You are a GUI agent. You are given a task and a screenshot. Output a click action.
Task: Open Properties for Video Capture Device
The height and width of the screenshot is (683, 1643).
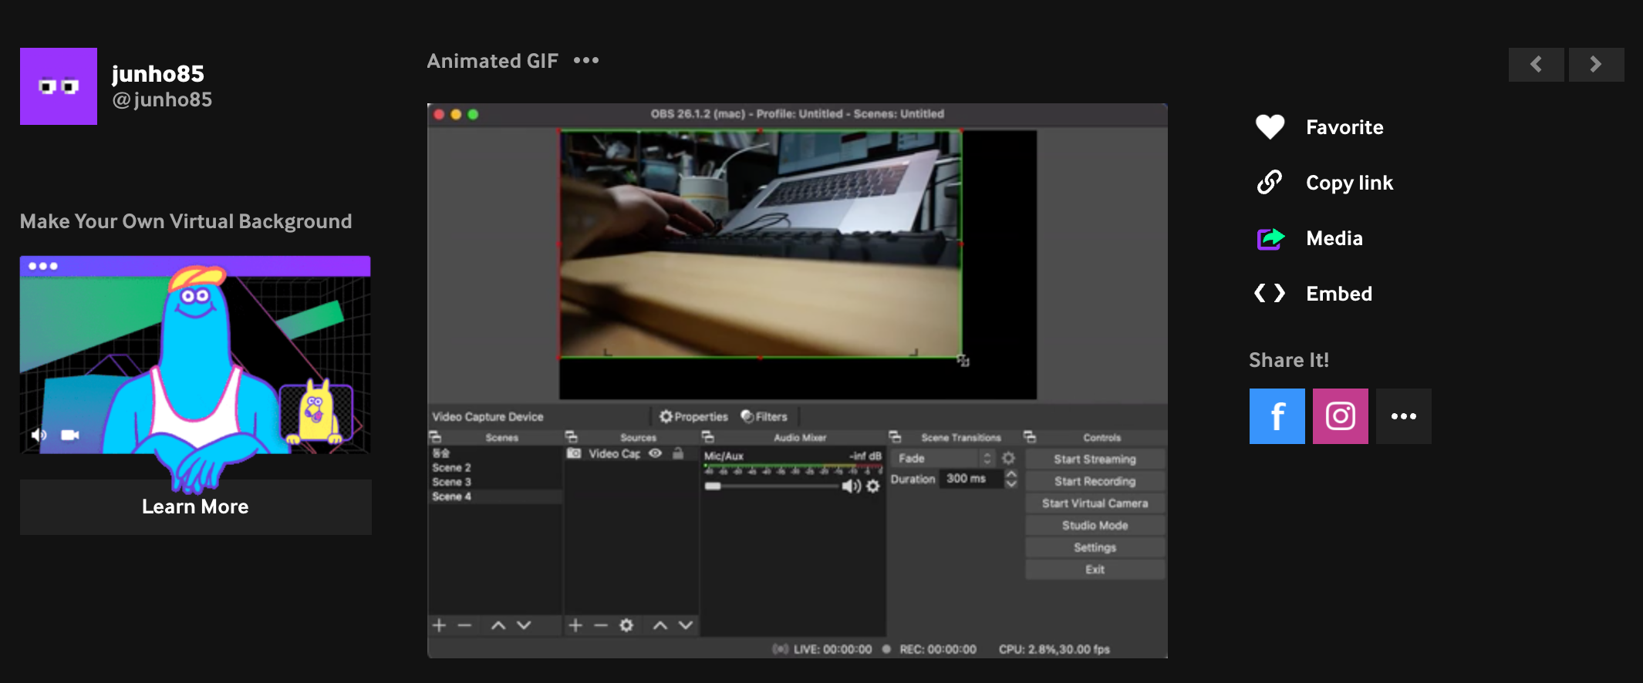pos(693,416)
